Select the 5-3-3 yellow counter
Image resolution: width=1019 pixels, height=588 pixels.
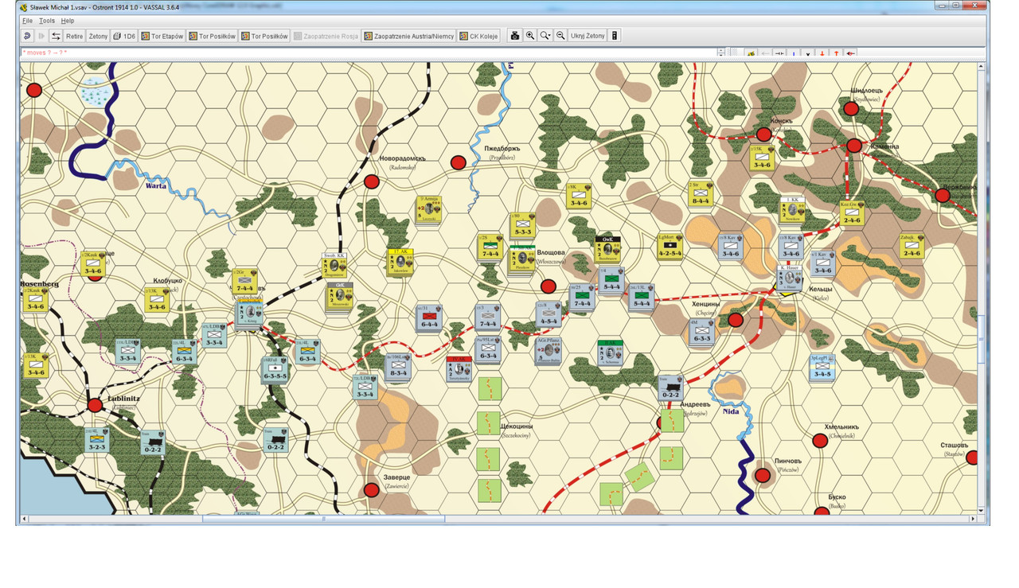click(523, 225)
